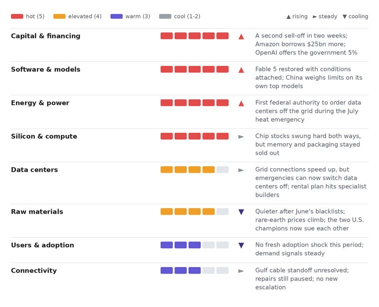Click the steady arrow beside Connectivity

(241, 271)
